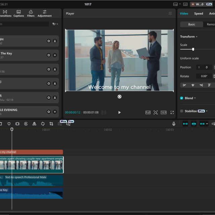Open the Captions panel

[x=19, y=13]
